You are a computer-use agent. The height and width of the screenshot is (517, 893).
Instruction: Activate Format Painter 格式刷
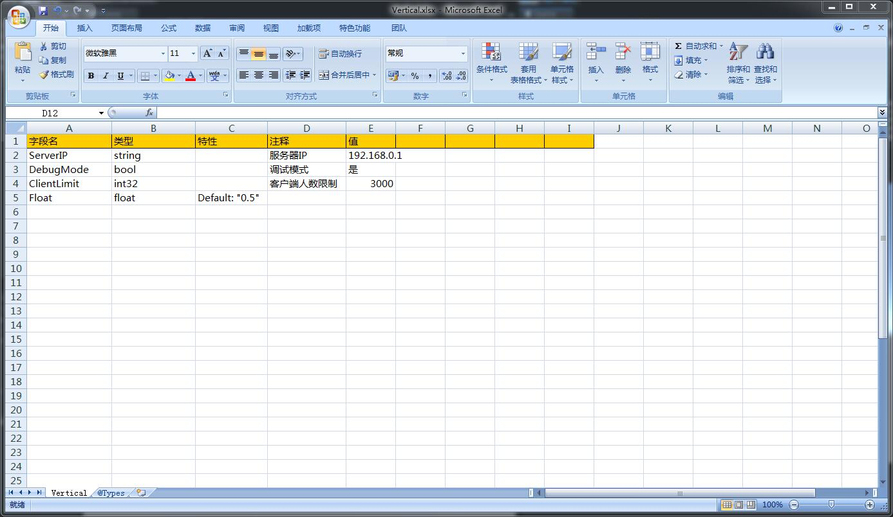[x=57, y=75]
